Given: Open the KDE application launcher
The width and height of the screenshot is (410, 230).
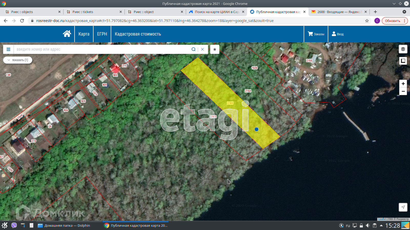Looking at the screenshot, I should tap(5, 225).
